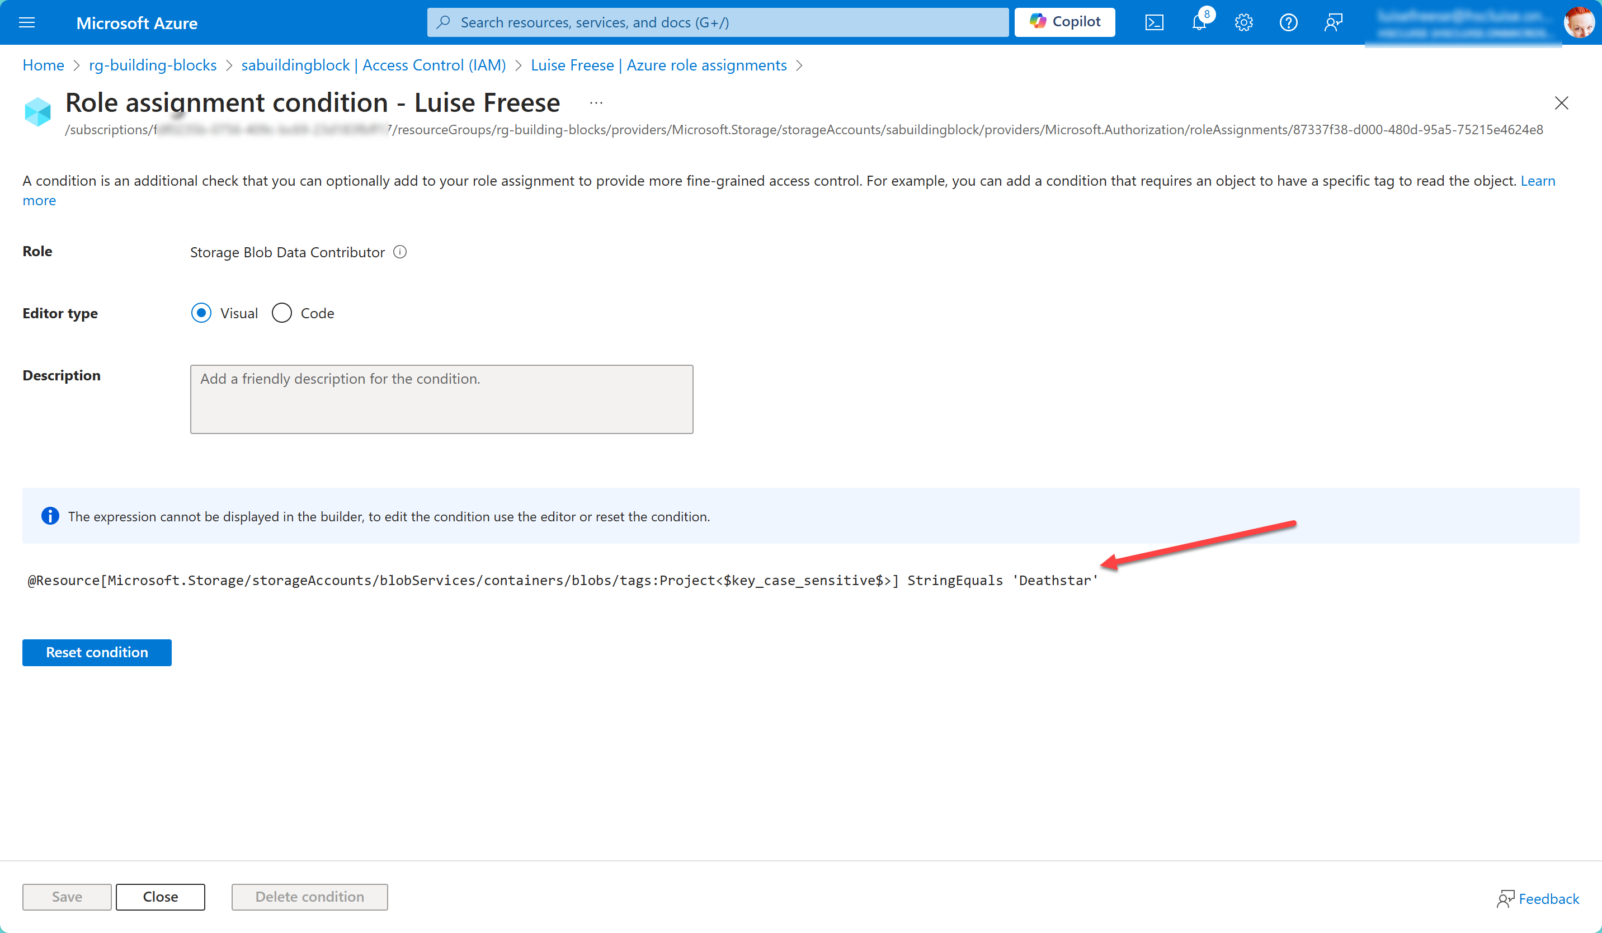Open portal settings gear

click(1243, 23)
